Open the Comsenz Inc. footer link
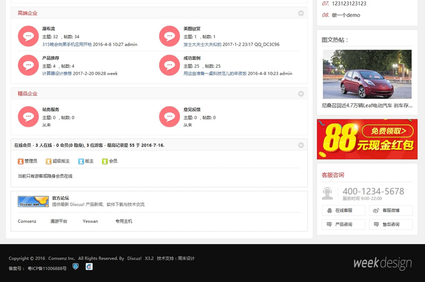 click(62, 259)
